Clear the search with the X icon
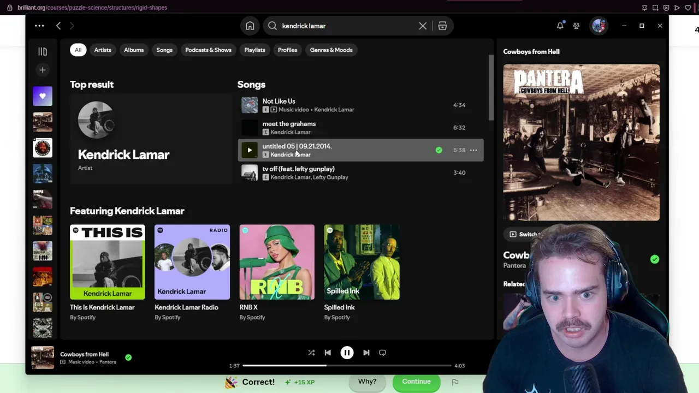The width and height of the screenshot is (699, 393). click(423, 26)
